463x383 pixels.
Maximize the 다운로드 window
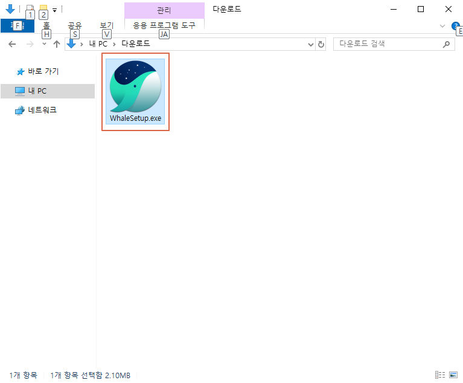coord(421,9)
